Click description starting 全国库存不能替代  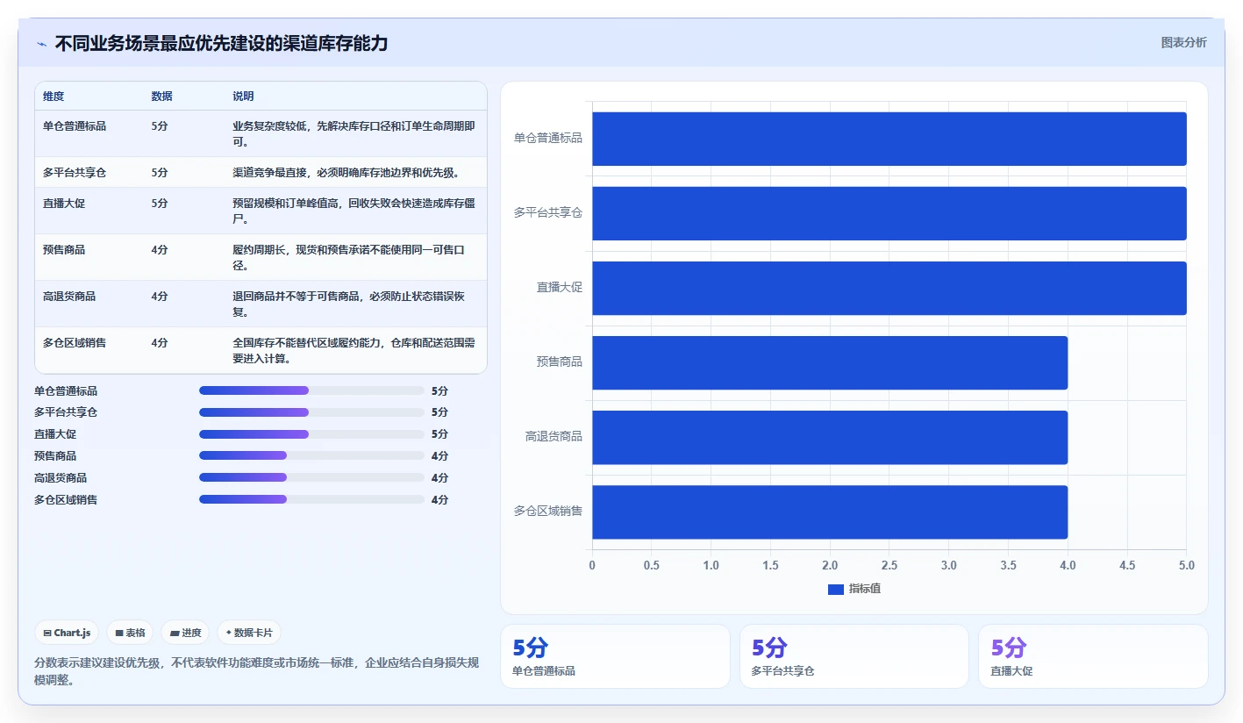click(x=354, y=351)
